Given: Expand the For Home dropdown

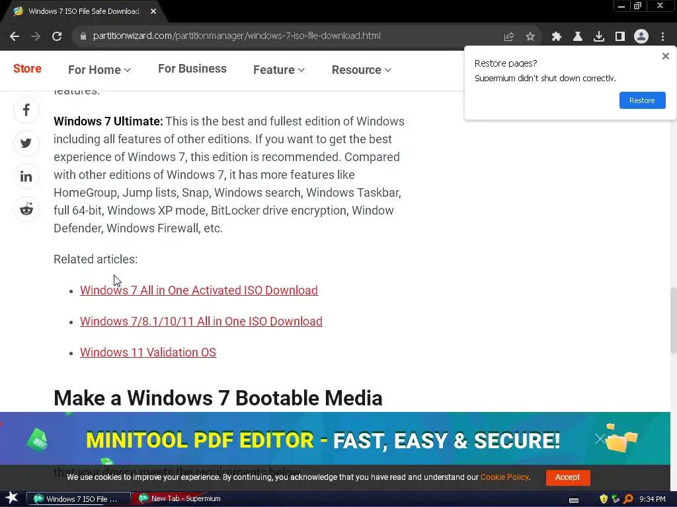Looking at the screenshot, I should (99, 70).
